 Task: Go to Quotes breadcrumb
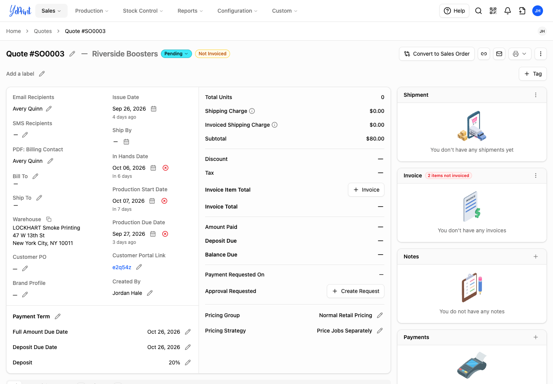pyautogui.click(x=43, y=31)
